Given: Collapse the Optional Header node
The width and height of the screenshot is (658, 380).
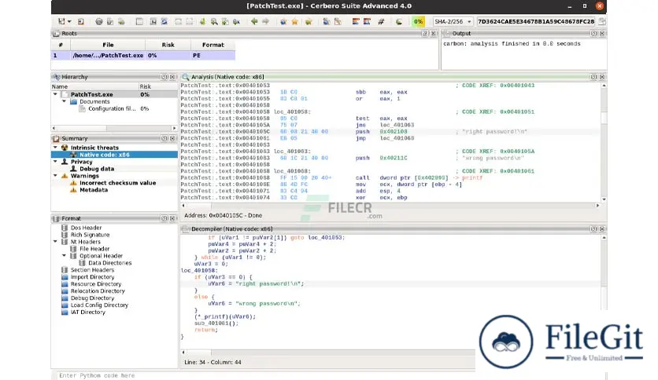Looking at the screenshot, I should 65,256.
